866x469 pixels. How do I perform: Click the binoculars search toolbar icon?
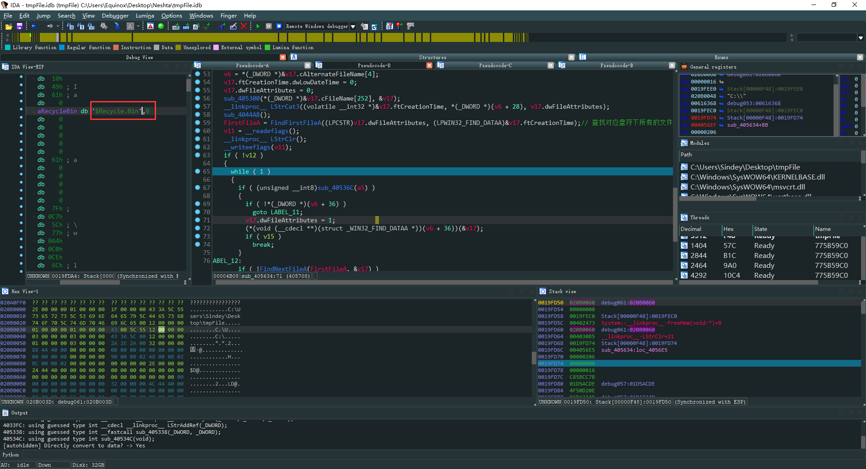click(104, 26)
